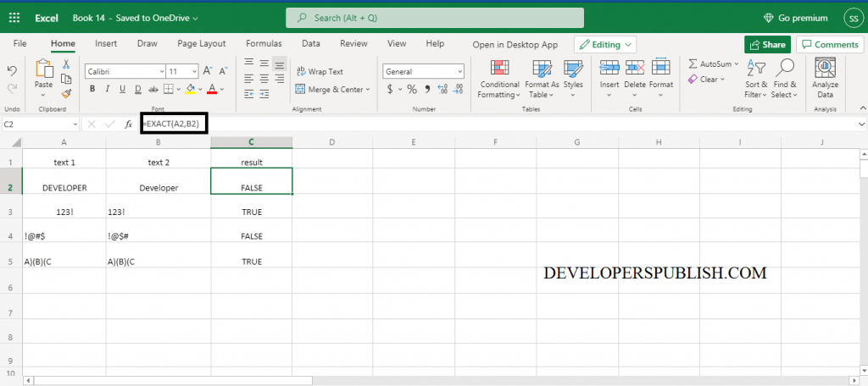Activate the Format Painter brush

tap(66, 93)
